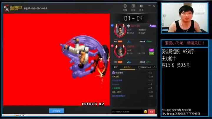Click the purple button beside P1 name
The height and width of the screenshot is (119, 212).
coord(153,26)
